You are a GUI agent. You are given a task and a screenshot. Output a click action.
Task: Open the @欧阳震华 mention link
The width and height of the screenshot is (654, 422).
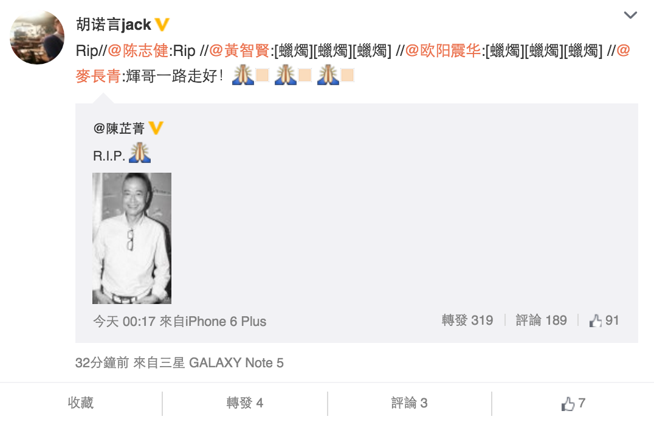click(443, 50)
